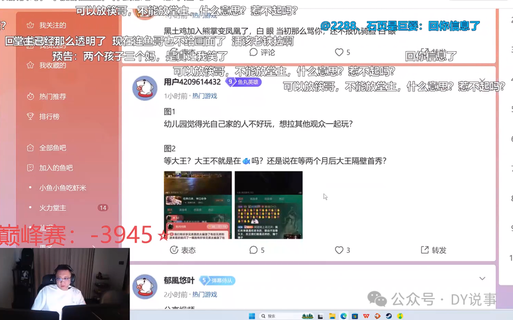
Task: Click the star icon beside 我收藏的
Action: (x=30, y=65)
